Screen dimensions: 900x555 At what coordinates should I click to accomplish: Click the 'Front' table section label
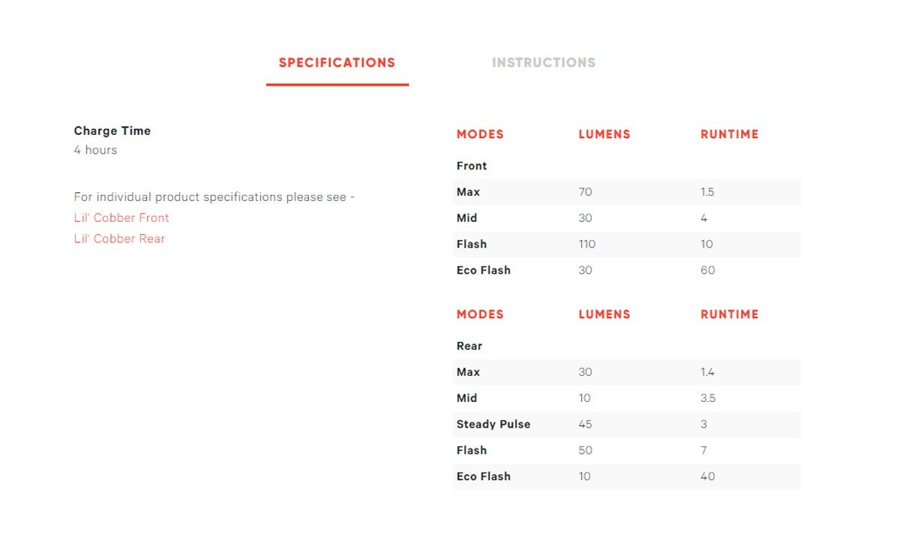(472, 166)
